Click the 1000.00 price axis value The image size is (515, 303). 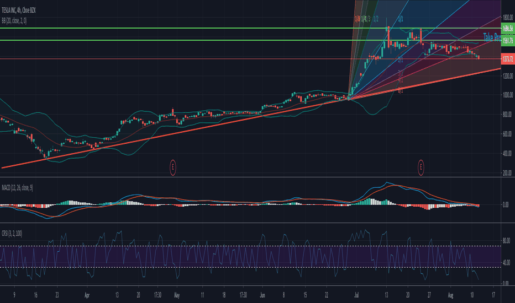[507, 95]
